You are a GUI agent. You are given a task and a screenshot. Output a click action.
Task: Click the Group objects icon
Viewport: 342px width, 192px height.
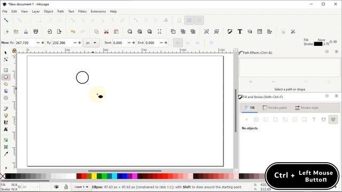(206, 32)
